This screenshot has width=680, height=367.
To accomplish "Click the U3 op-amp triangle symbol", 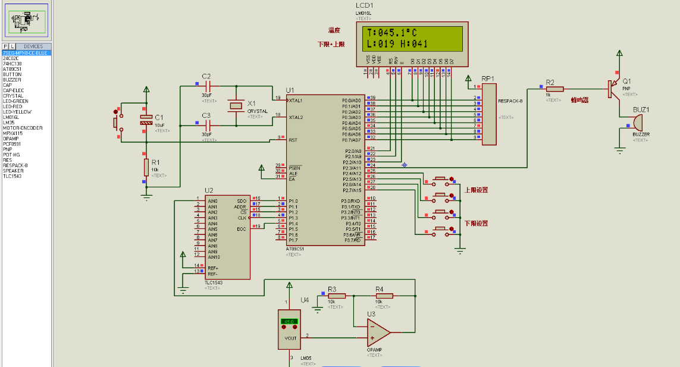I will click(378, 333).
